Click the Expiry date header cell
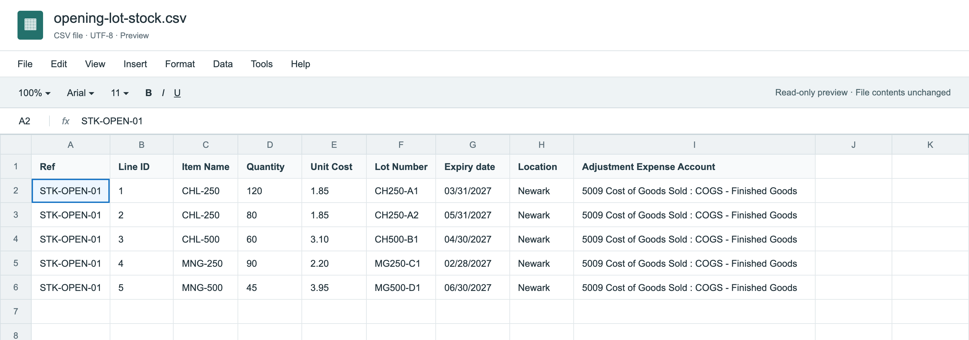 (x=472, y=166)
